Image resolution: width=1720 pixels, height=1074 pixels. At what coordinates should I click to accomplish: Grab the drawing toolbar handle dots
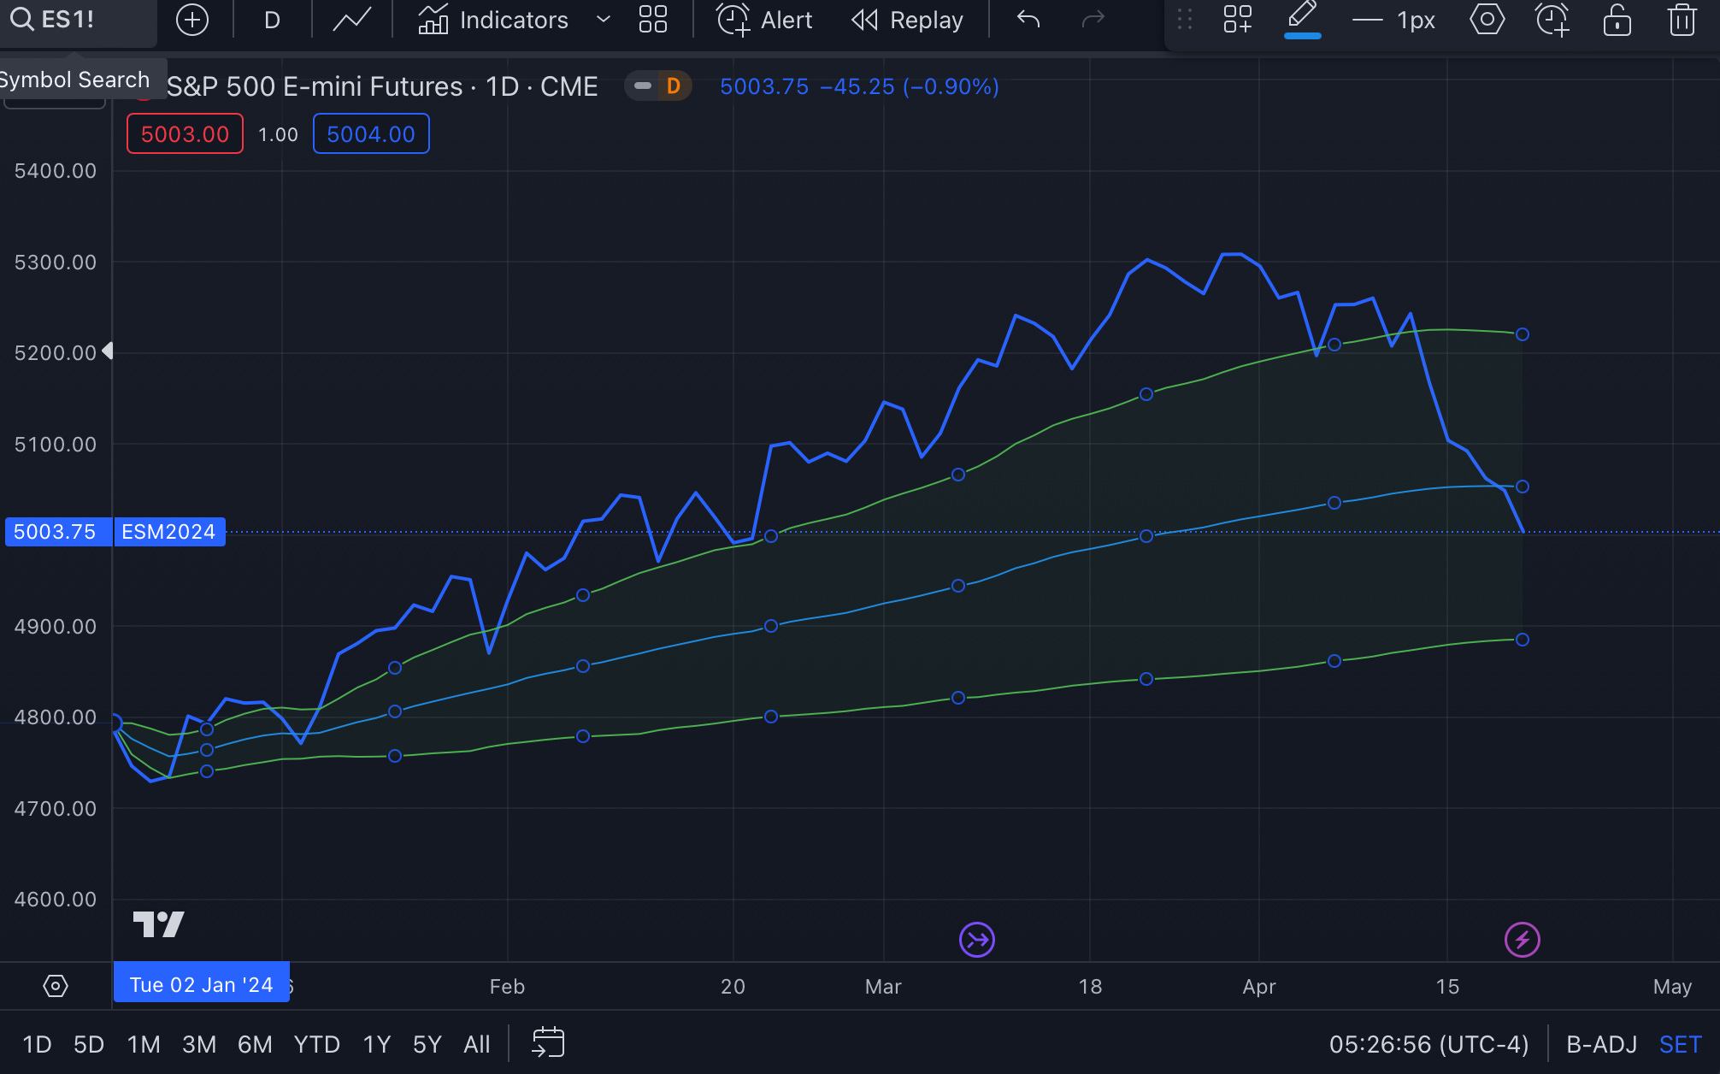pyautogui.click(x=1185, y=20)
